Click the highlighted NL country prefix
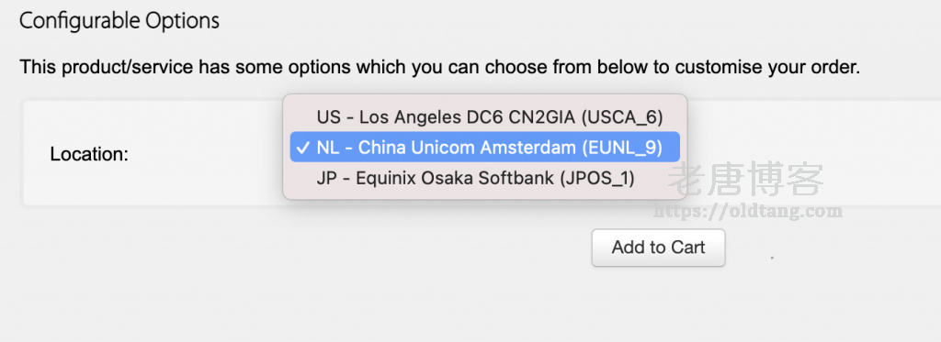The height and width of the screenshot is (342, 941). [328, 148]
